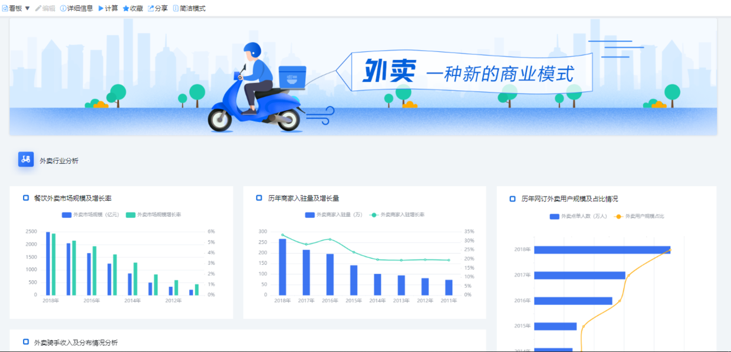Click the star icon beside 收藏

(126, 8)
